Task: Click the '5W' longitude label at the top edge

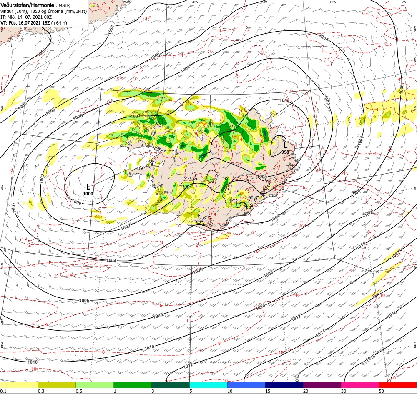Action: (x=404, y=2)
